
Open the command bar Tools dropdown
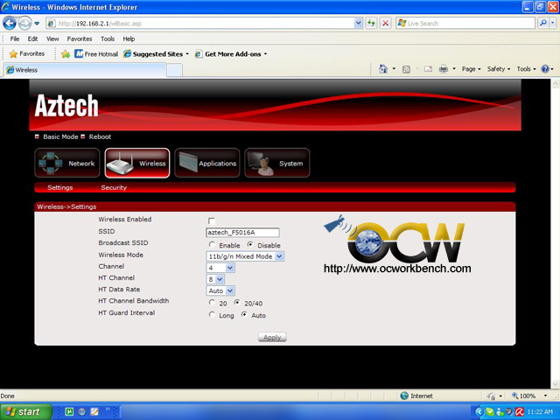coord(526,69)
